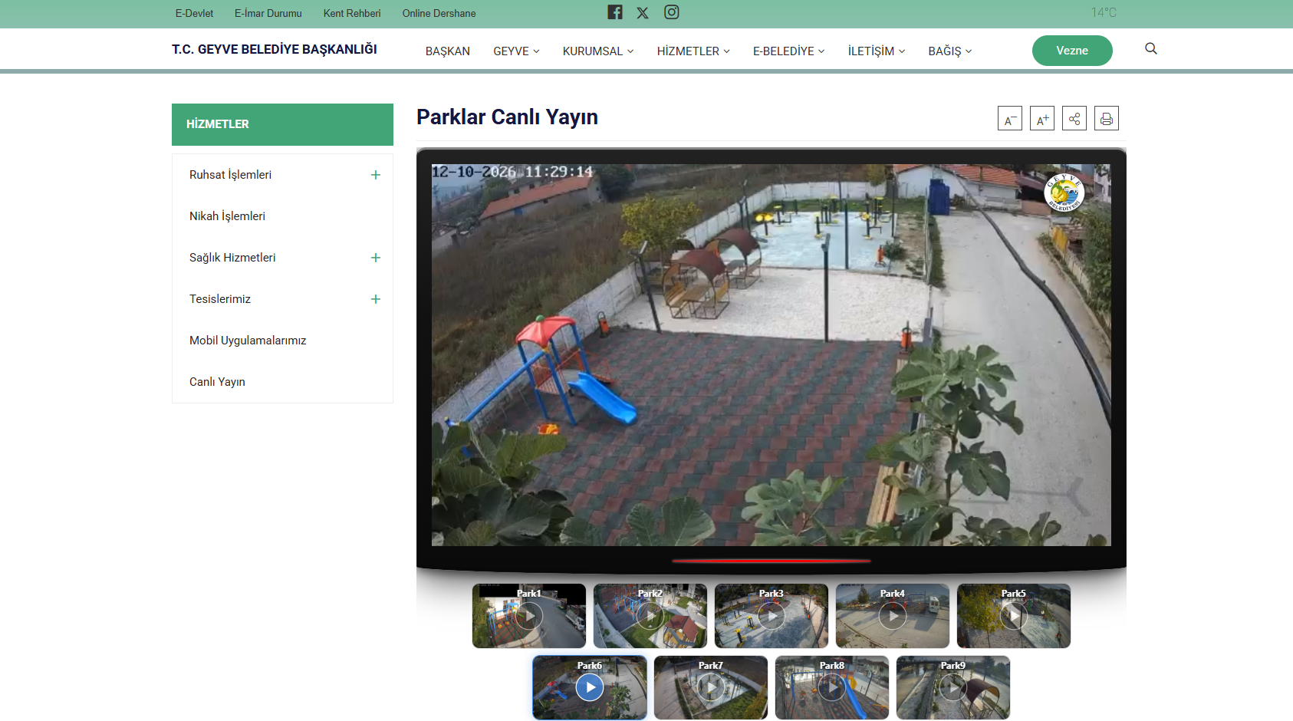
Task: Select Ruhsat İşlemleri sidebar item
Action: 230,175
